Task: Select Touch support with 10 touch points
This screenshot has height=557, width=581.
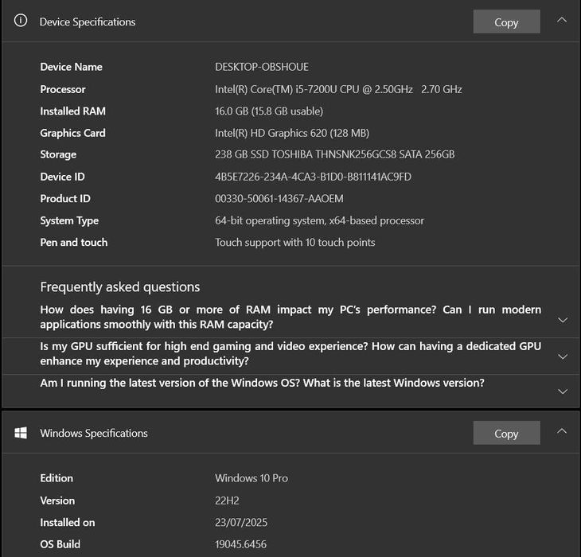Action: [x=295, y=242]
